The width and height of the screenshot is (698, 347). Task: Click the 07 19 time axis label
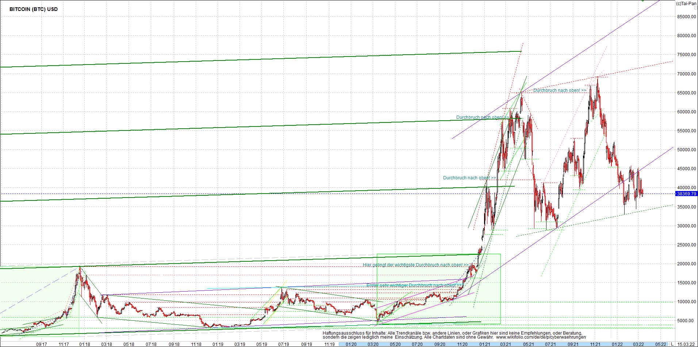point(284,344)
